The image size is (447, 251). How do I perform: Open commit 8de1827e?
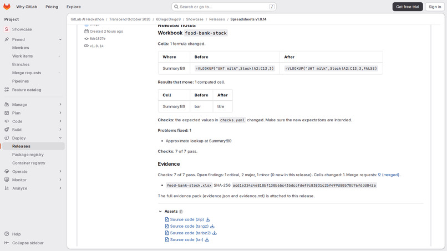[x=98, y=39]
